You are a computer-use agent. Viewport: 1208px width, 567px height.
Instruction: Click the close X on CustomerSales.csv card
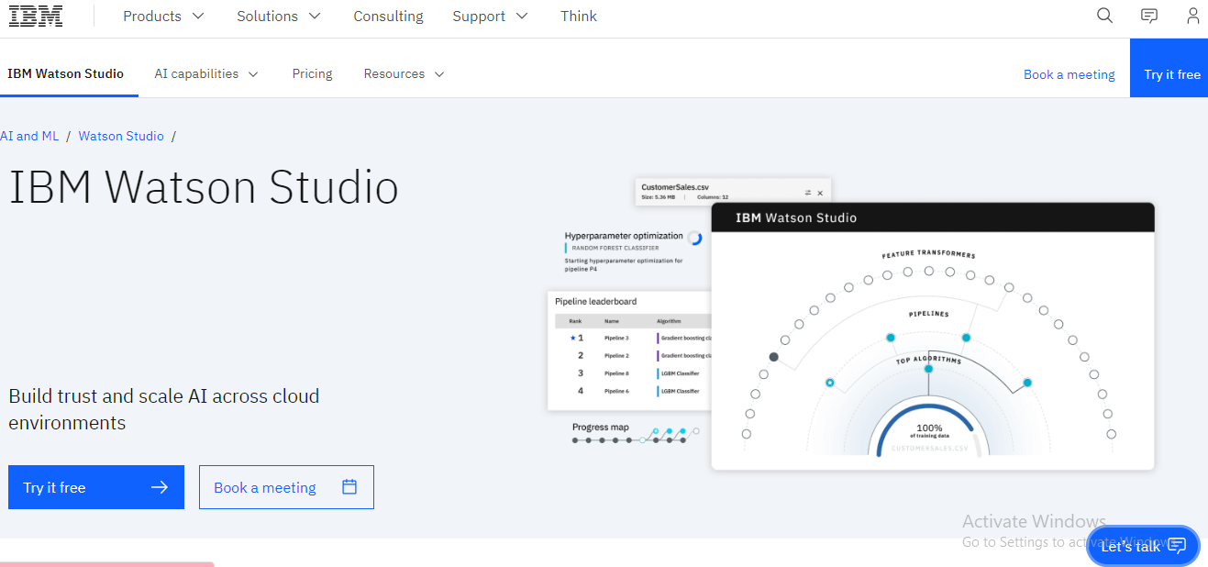820,193
